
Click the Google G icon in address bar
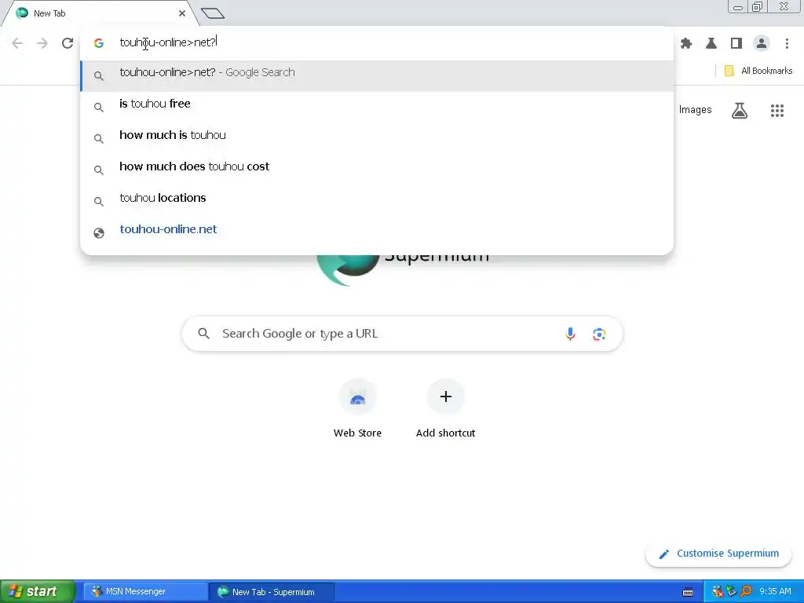(99, 43)
